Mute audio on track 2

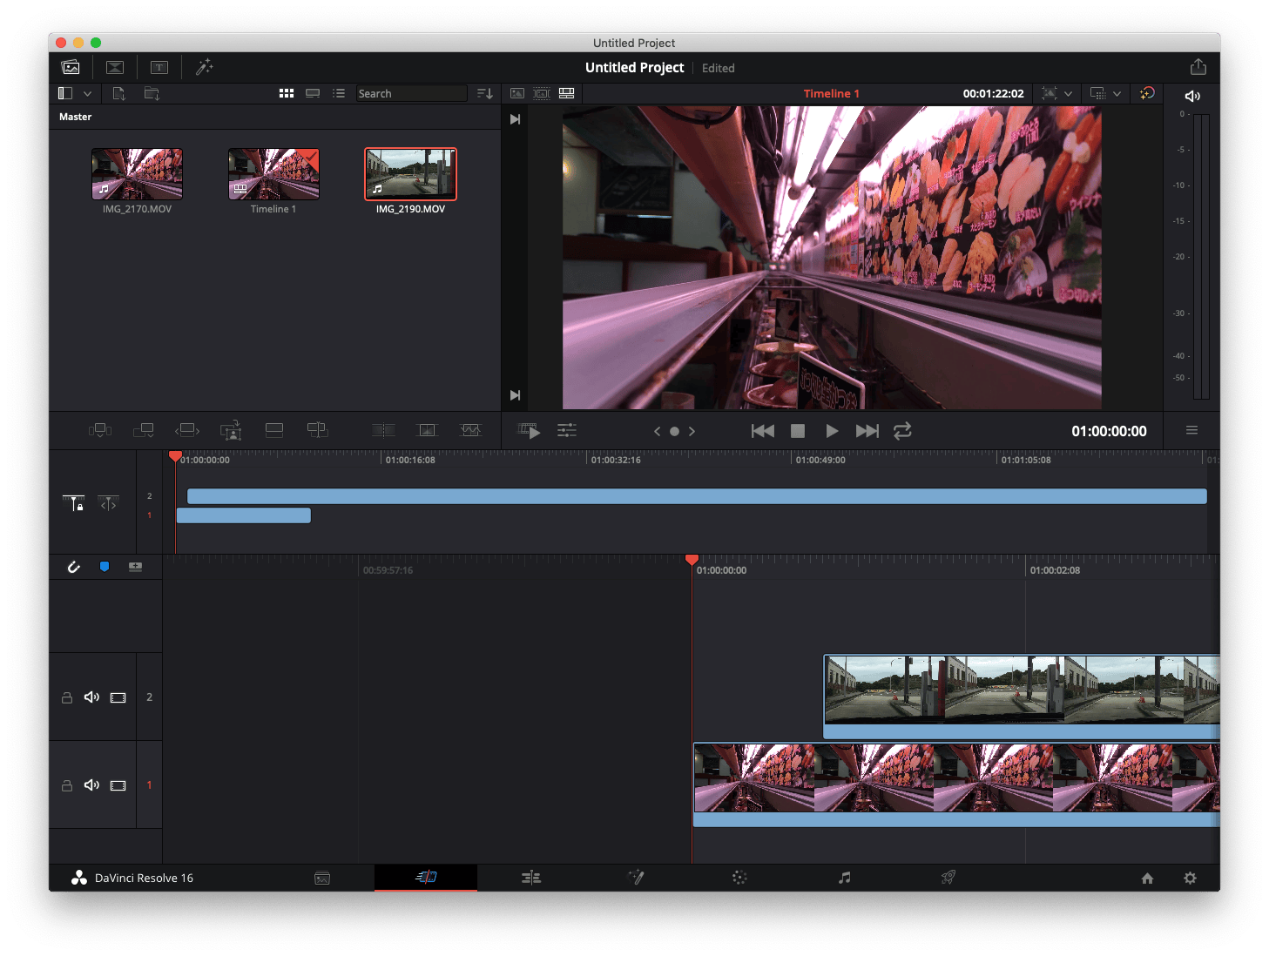point(91,697)
